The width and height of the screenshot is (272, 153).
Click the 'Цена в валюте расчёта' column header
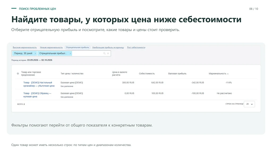coord(120,74)
